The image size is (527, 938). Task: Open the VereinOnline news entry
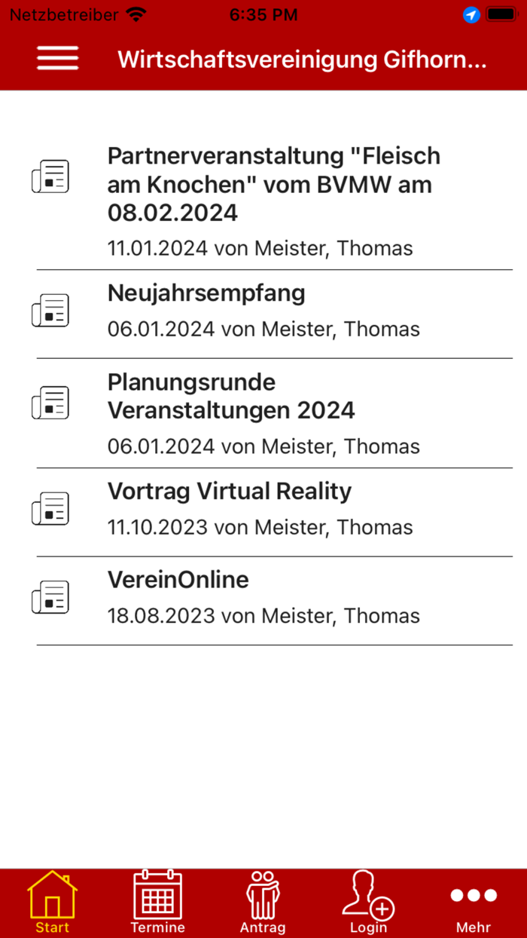coord(178,580)
